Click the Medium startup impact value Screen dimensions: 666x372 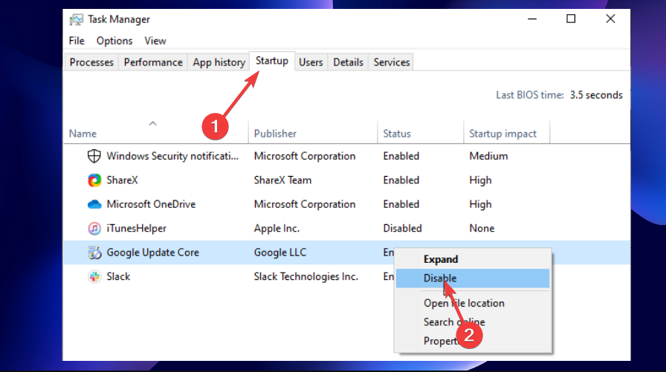pos(488,156)
